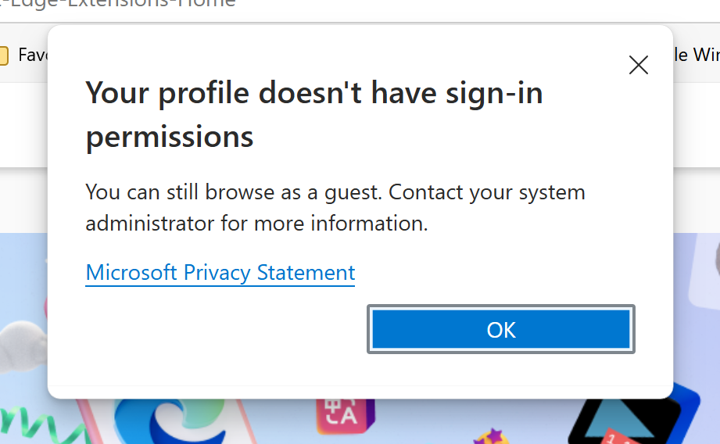Click the purple star icon in banner

pyautogui.click(x=493, y=435)
